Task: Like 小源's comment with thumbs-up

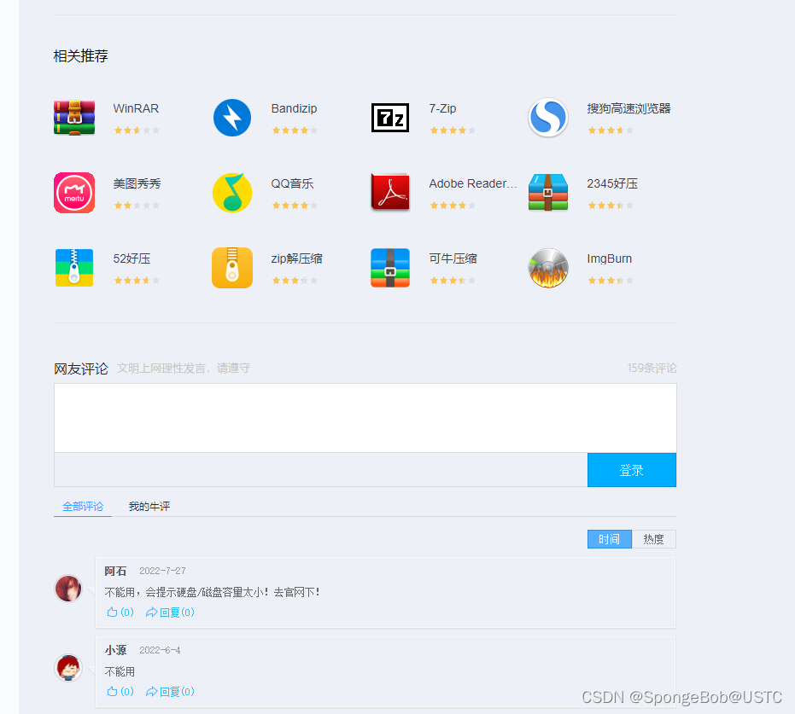Action: pyautogui.click(x=120, y=691)
